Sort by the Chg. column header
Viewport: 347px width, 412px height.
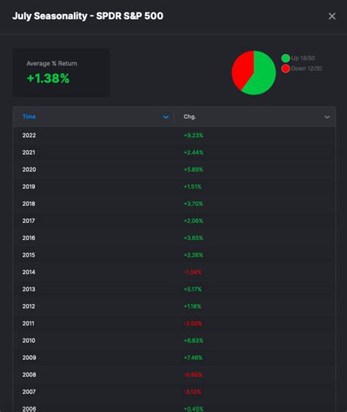190,117
